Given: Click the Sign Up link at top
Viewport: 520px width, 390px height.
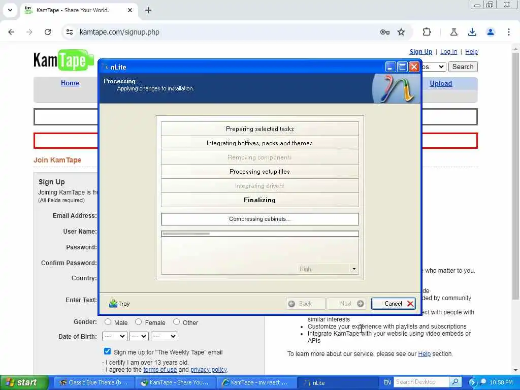Looking at the screenshot, I should click(x=421, y=51).
